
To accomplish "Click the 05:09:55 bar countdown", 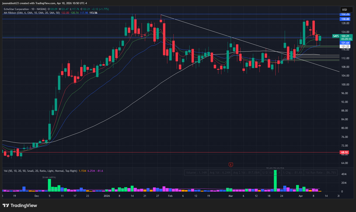I will [346, 39].
